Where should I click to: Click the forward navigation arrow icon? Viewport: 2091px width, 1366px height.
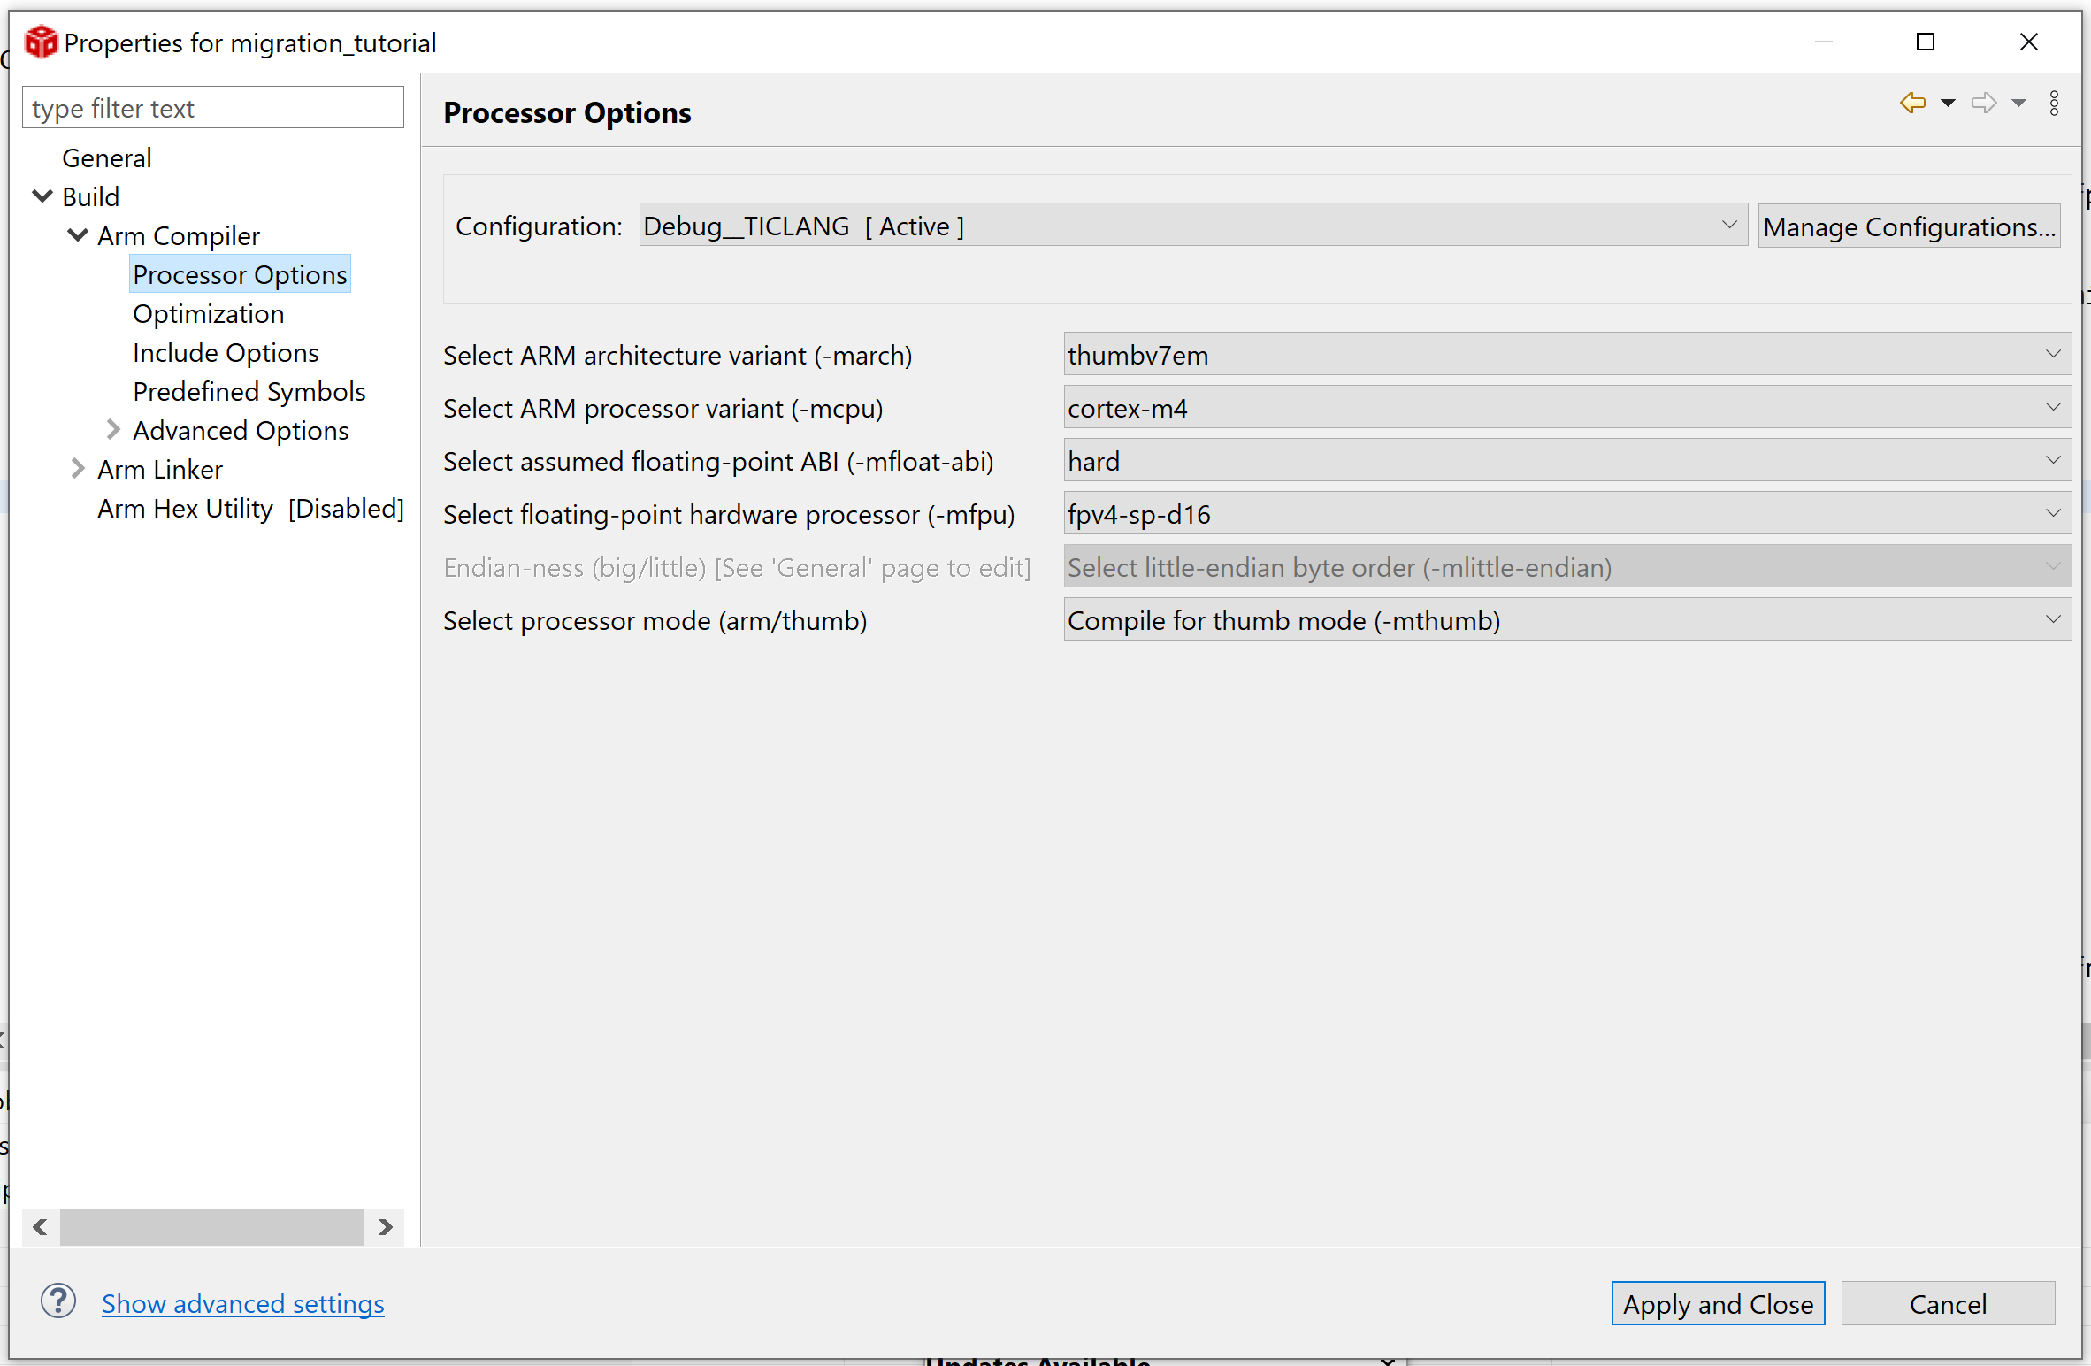[1984, 104]
